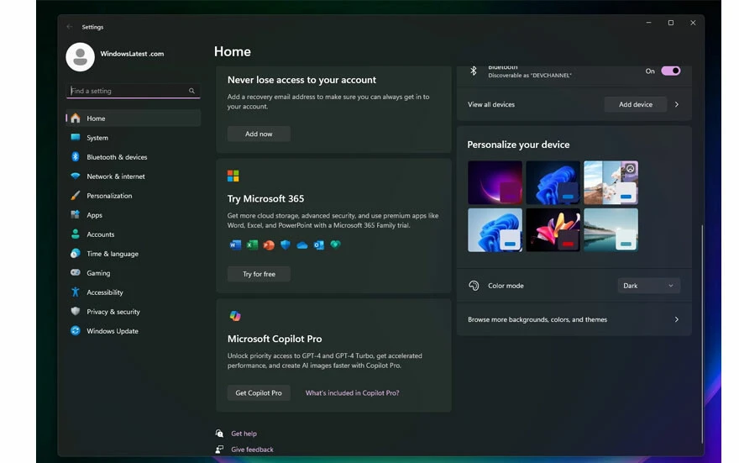Click the Bluetooth symbol in devices card
Image resolution: width=739 pixels, height=463 pixels.
pyautogui.click(x=474, y=71)
